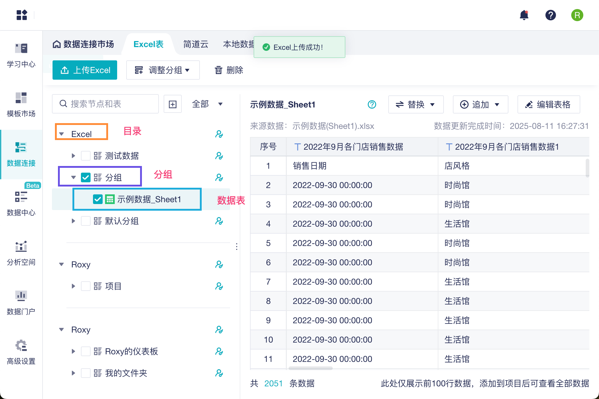Uncheck the 示例数据_Sheet1 checkbox
The width and height of the screenshot is (599, 399).
[x=98, y=199]
